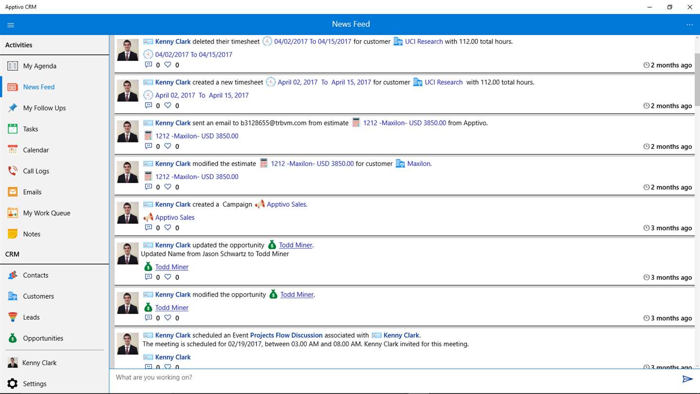700x394 pixels.
Task: Click the Leads funnel icon
Action: tap(13, 317)
